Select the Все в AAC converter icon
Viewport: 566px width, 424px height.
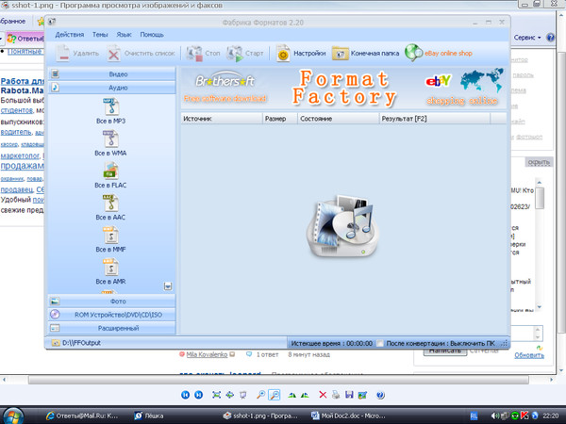tap(110, 203)
